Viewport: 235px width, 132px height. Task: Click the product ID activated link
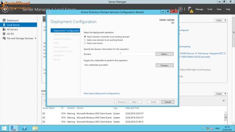pos(195,57)
